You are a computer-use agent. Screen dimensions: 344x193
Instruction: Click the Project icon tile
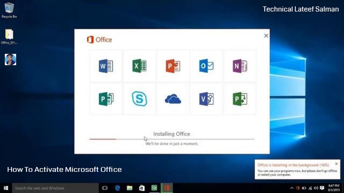click(x=240, y=99)
